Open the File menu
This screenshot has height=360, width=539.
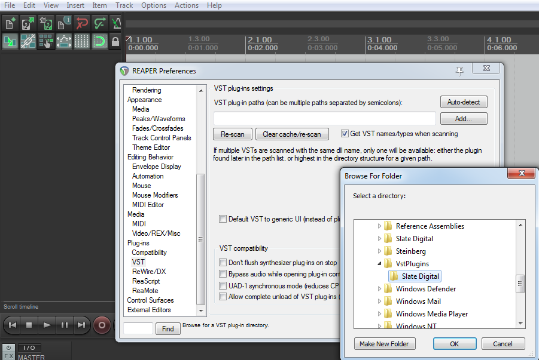[10, 5]
